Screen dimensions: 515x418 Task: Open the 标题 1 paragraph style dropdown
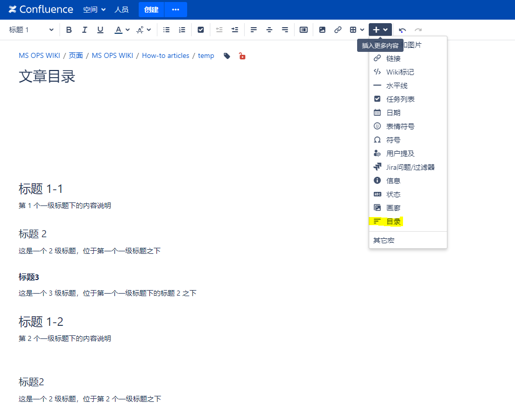point(31,30)
